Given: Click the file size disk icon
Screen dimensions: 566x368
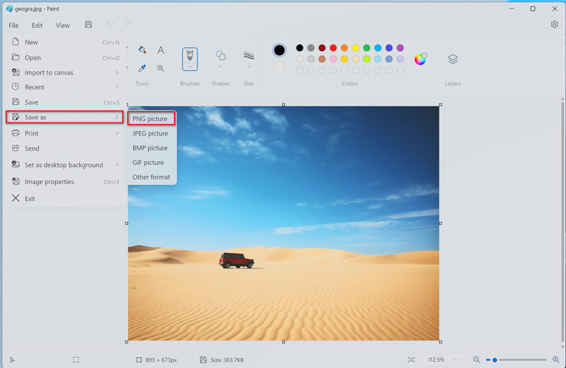Looking at the screenshot, I should 203,360.
